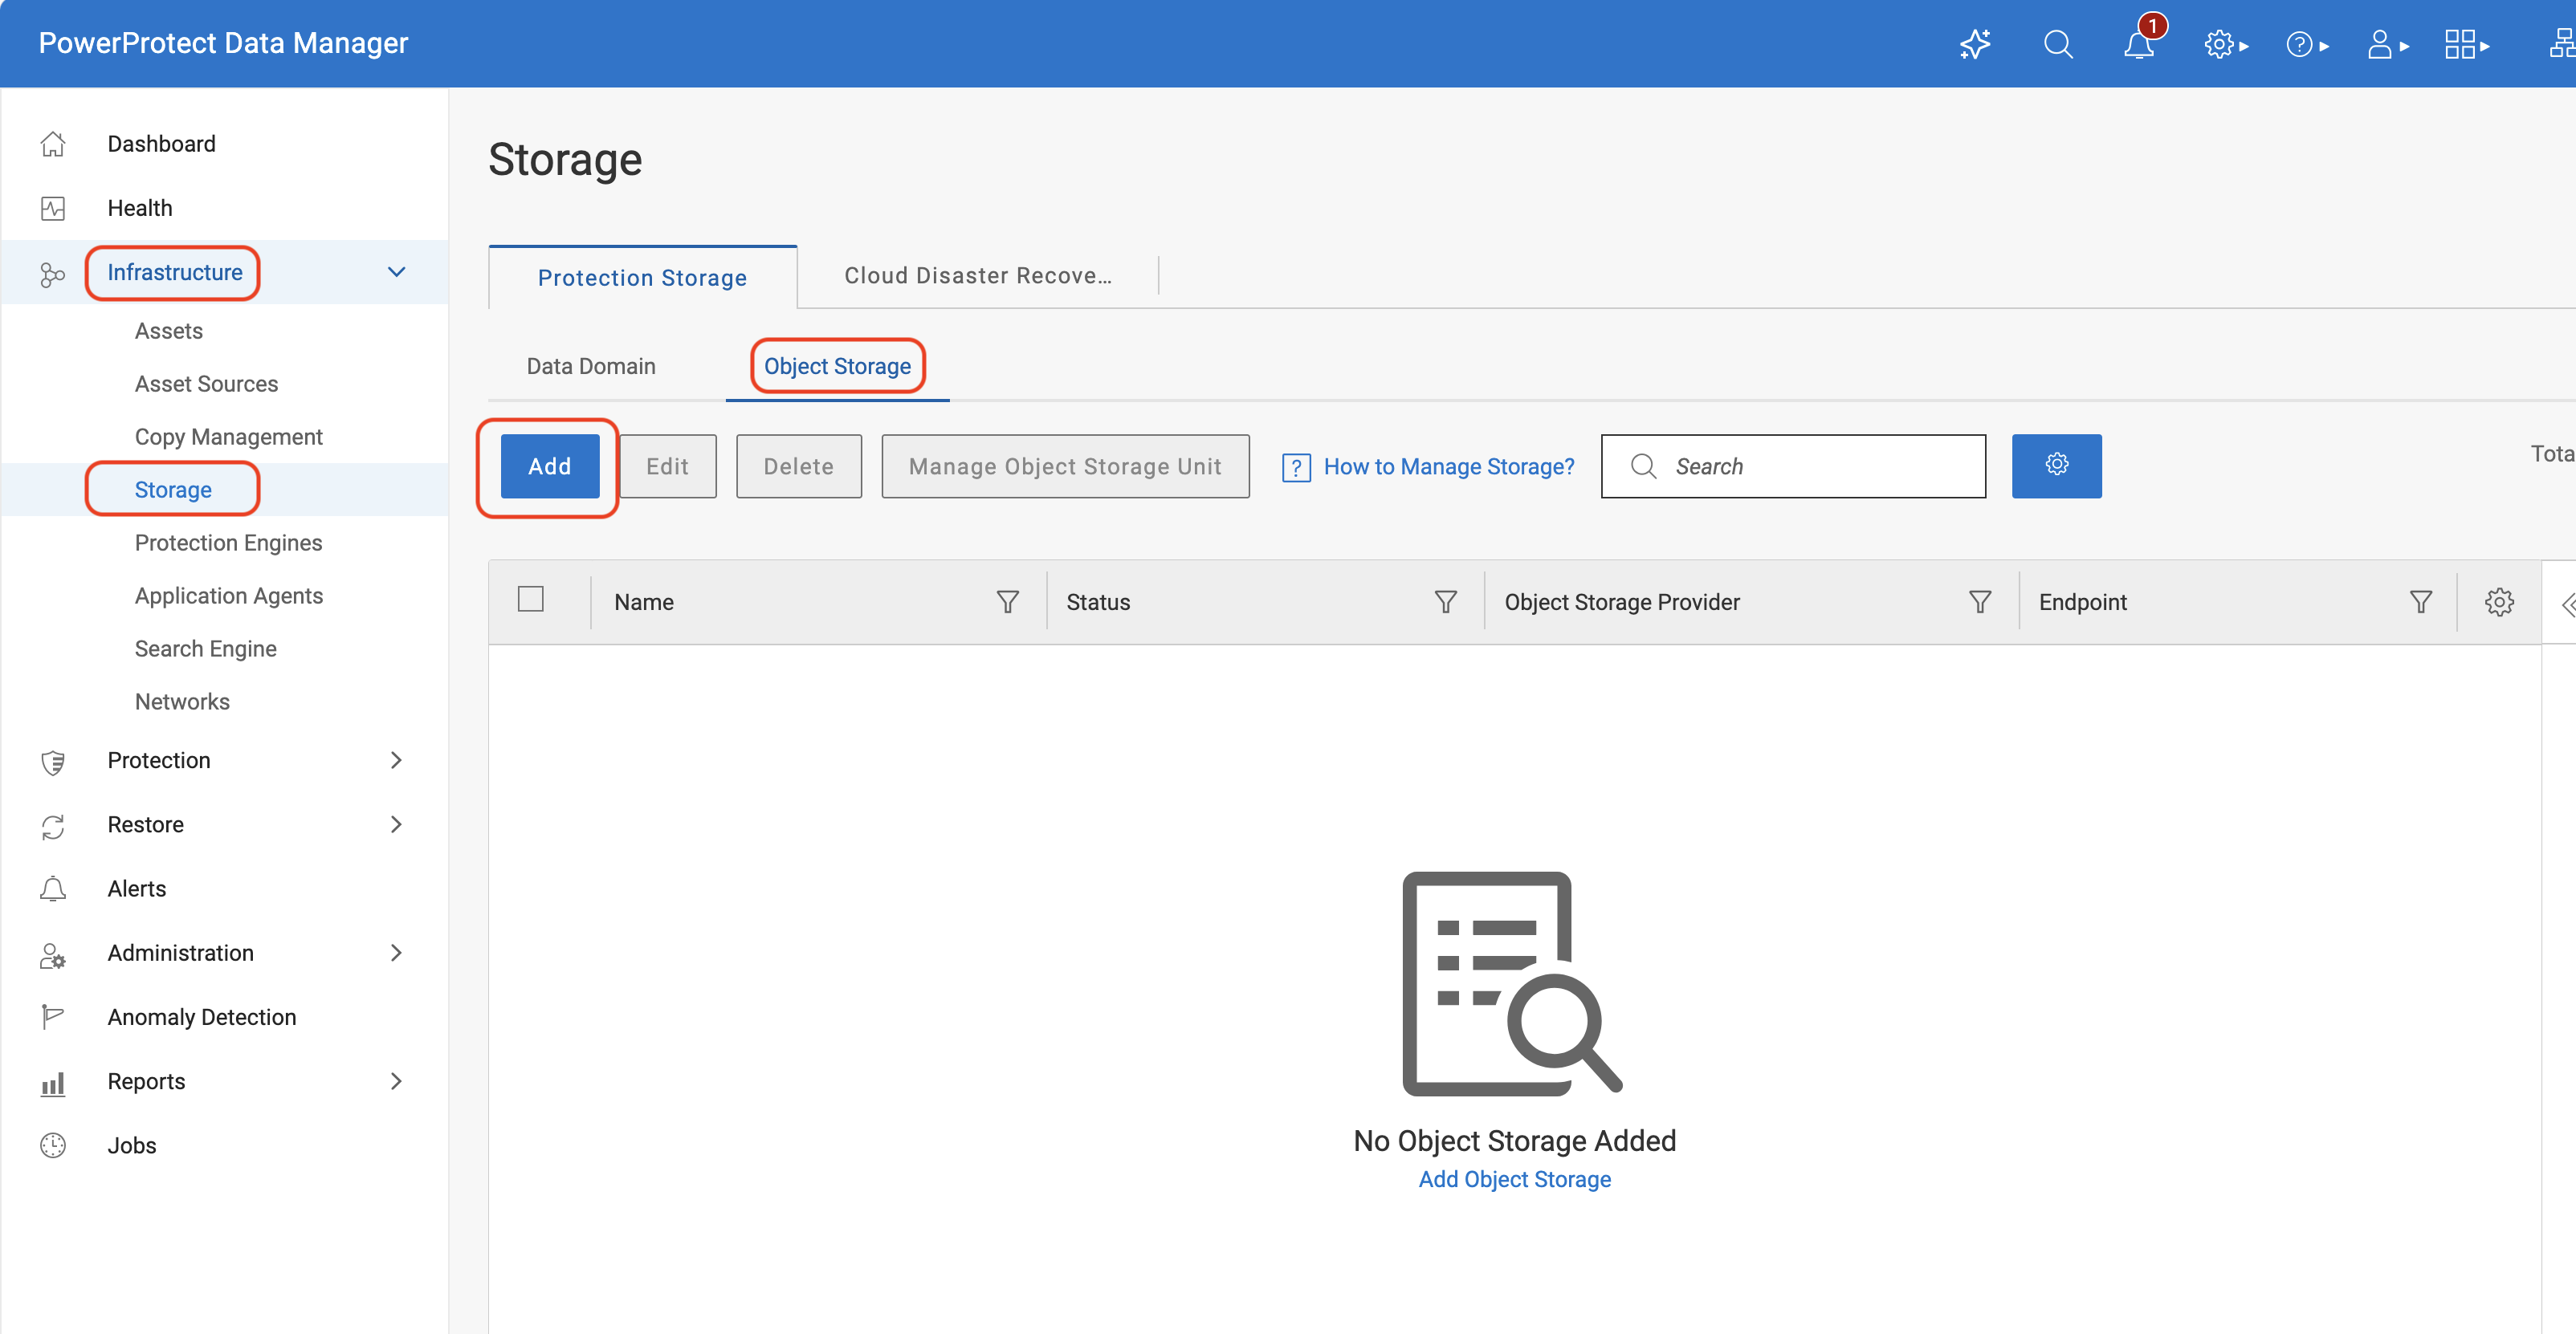Open table column settings gear
The image size is (2576, 1334).
click(2500, 601)
